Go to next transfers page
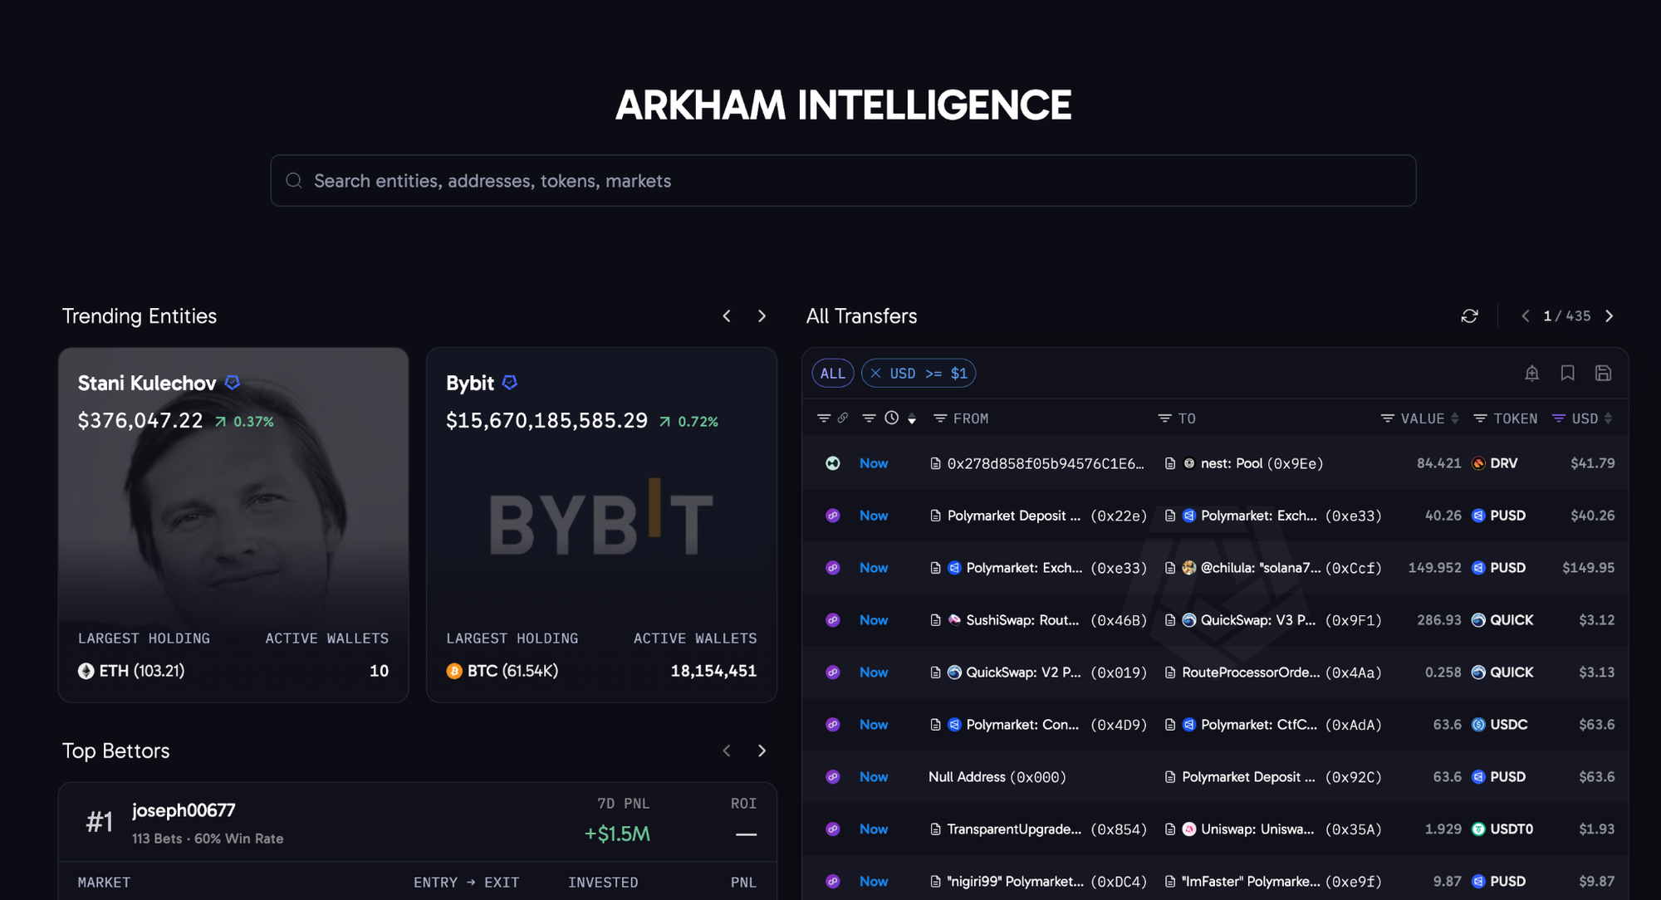This screenshot has height=900, width=1661. tap(1610, 316)
